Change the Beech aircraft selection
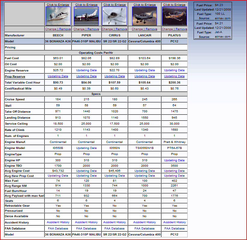The height and width of the screenshot is (240, 247). coord(51,29)
